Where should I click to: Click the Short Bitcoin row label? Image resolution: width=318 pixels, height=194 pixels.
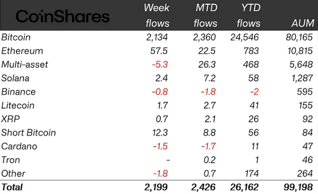[28, 132]
